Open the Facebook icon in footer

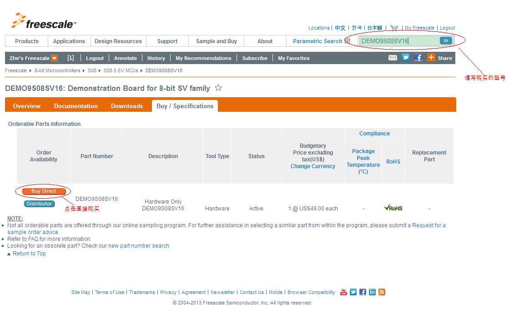pyautogui.click(x=363, y=292)
